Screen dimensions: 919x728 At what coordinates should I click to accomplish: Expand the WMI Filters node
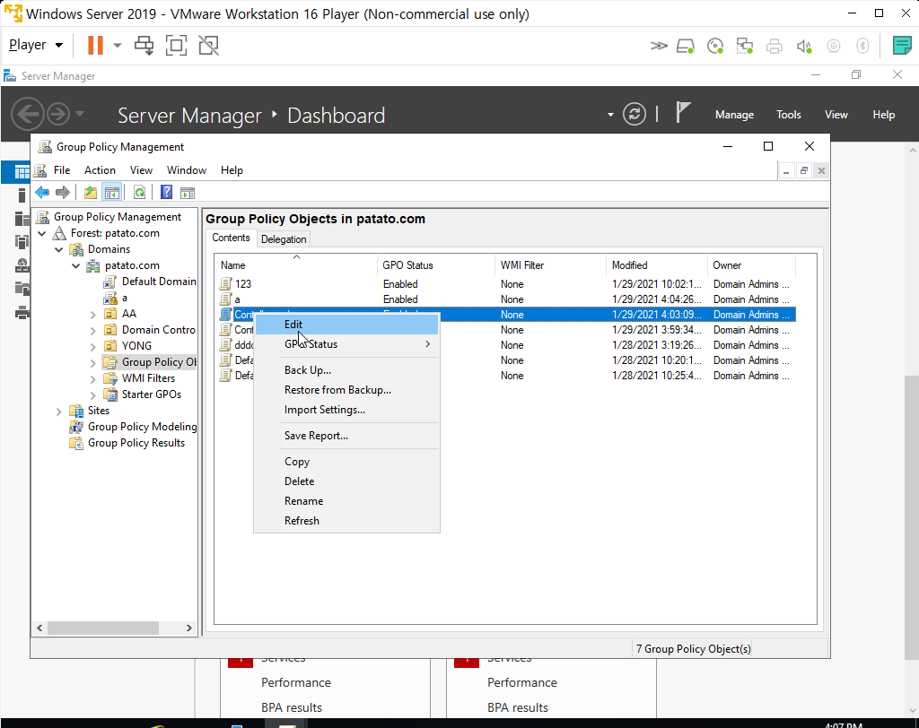[93, 379]
